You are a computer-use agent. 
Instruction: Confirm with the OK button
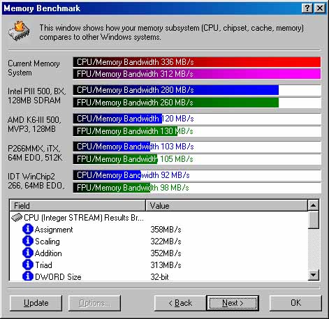pos(295,303)
